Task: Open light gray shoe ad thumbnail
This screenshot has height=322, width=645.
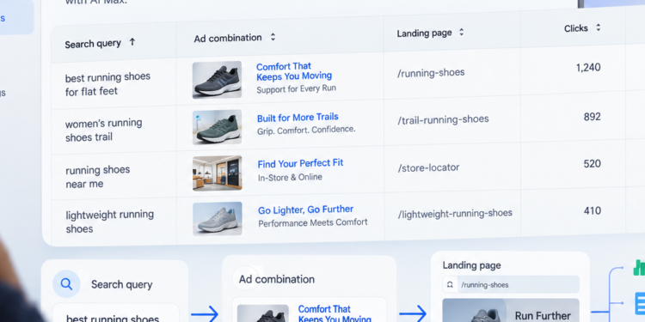Action: click(x=218, y=218)
